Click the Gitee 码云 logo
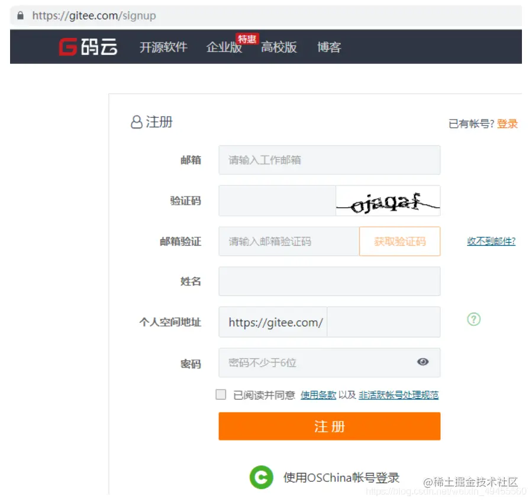532x502 pixels. tap(88, 47)
